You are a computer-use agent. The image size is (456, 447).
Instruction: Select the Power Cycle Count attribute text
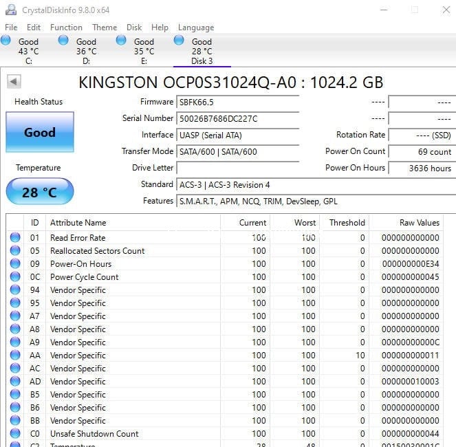[84, 277]
